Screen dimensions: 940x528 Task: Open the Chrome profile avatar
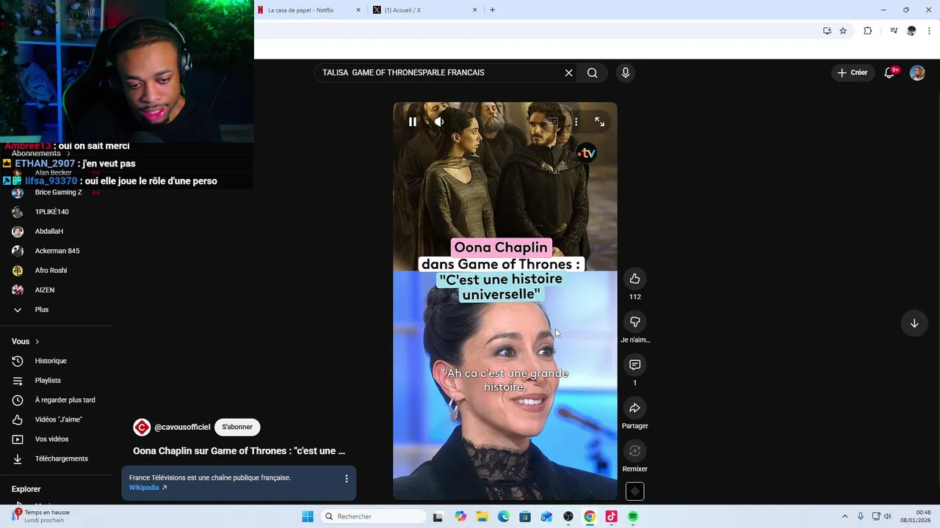911,31
